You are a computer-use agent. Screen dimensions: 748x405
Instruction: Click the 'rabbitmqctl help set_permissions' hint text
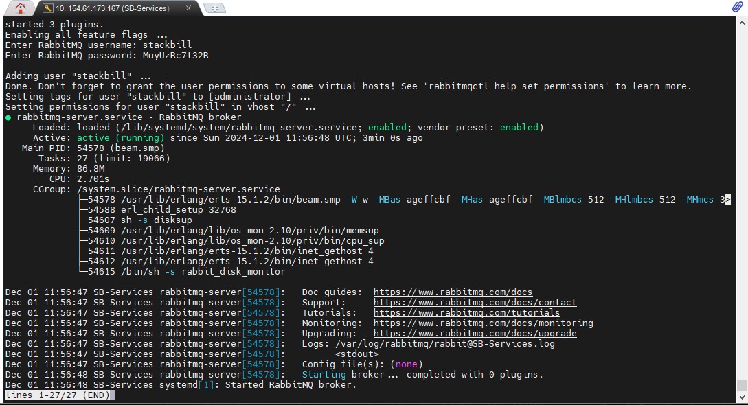516,86
